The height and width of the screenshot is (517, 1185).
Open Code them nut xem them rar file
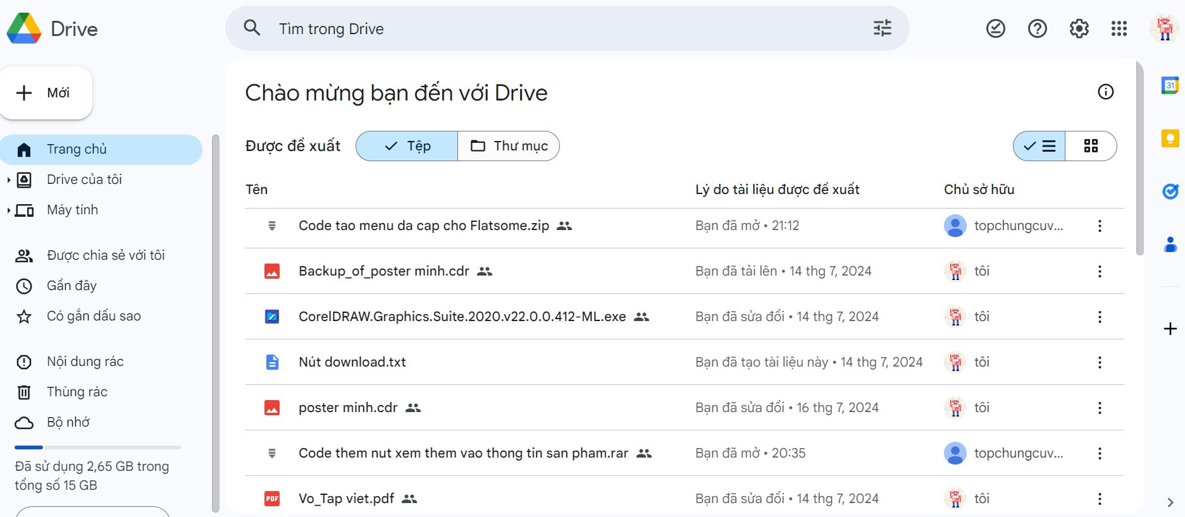click(463, 453)
